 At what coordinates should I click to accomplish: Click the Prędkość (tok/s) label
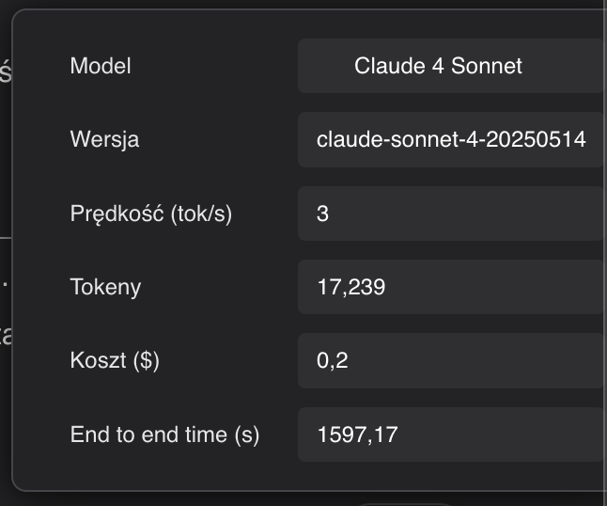[x=150, y=213]
